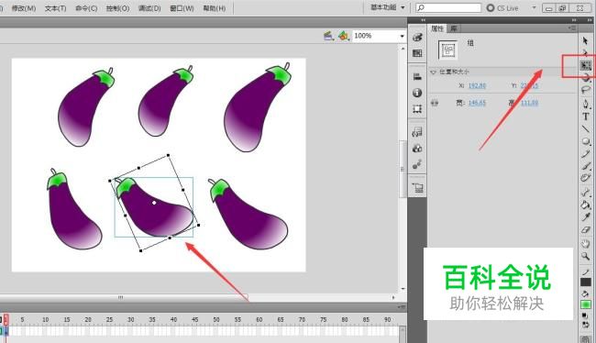Open the Motion Presets panel icon
This screenshot has width=596, height=343.
point(417,165)
